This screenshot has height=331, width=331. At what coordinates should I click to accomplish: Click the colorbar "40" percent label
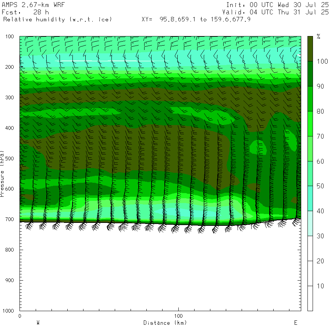(x=320, y=211)
